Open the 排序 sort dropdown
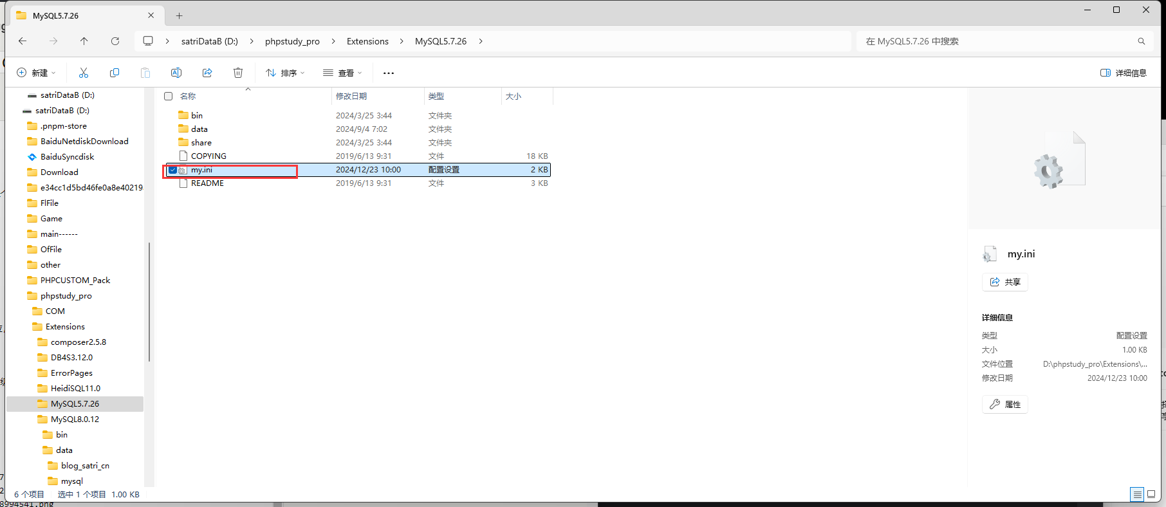Screen dimensions: 1166x507 pos(285,73)
